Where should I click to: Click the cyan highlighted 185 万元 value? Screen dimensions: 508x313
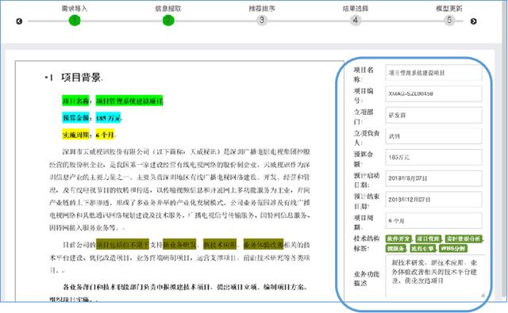(x=108, y=118)
